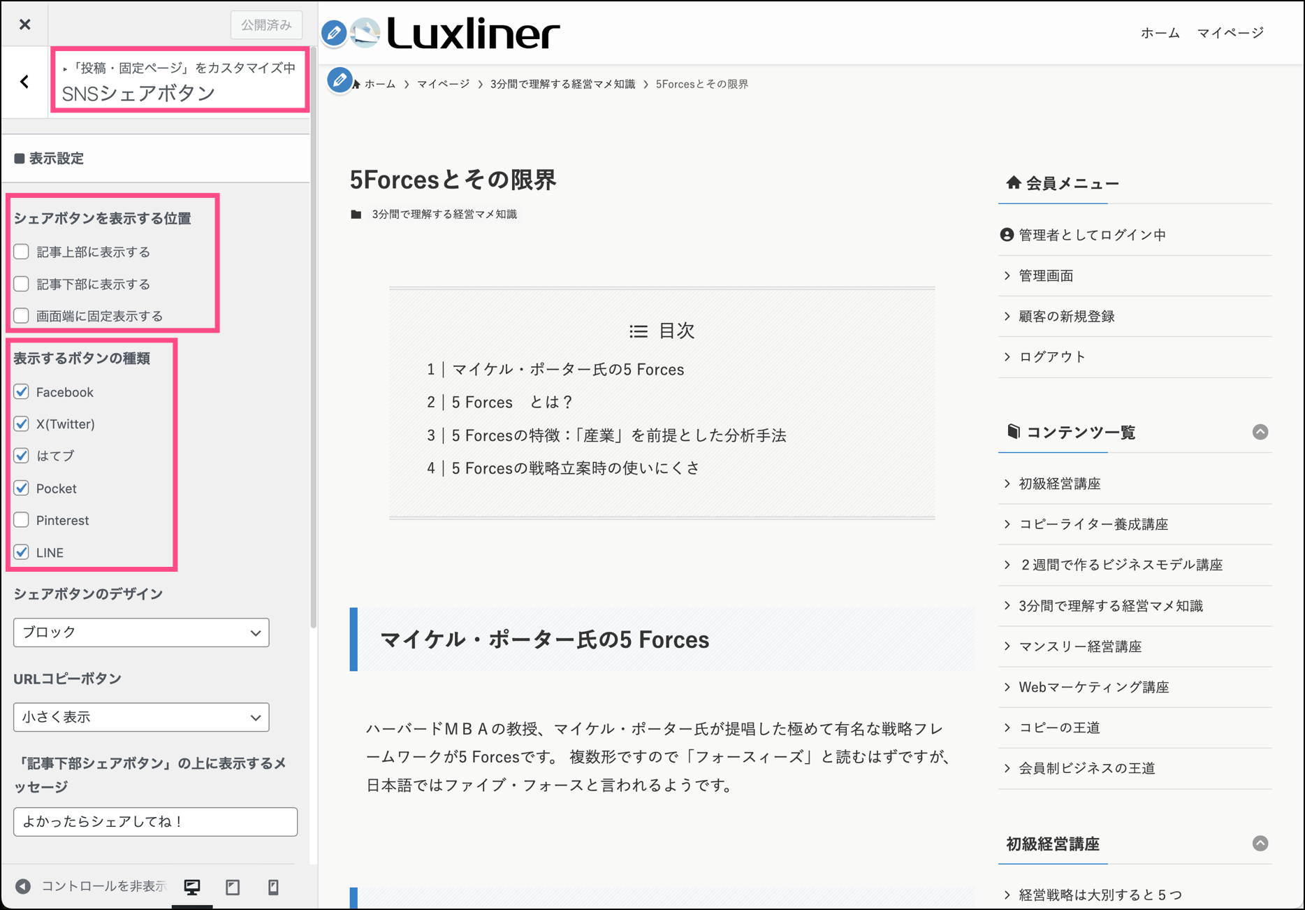Switch to desktop preview icon

pyautogui.click(x=192, y=887)
